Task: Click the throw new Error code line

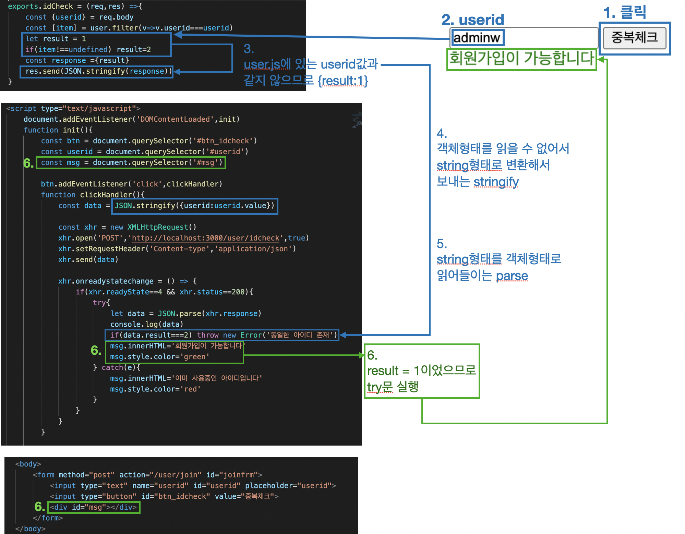Action: (x=221, y=335)
